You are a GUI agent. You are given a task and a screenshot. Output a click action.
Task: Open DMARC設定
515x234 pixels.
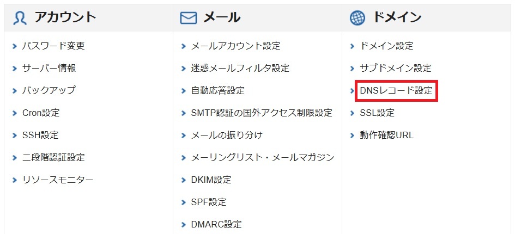pos(216,224)
